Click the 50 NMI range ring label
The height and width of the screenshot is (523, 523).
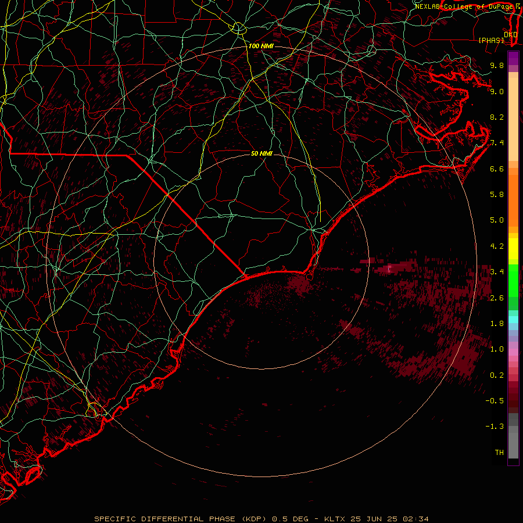coord(261,153)
